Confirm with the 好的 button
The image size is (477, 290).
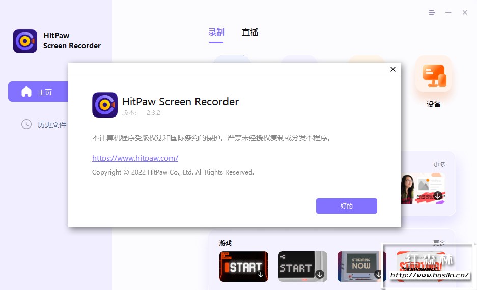pyautogui.click(x=347, y=206)
